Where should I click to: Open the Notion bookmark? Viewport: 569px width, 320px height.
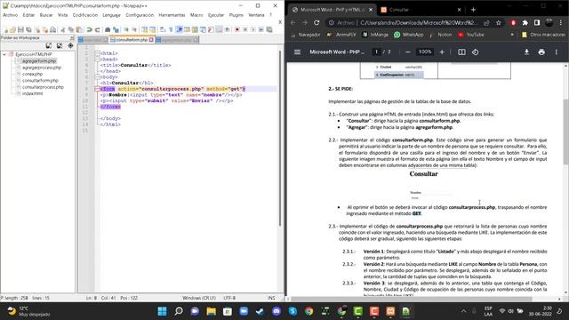coord(440,35)
